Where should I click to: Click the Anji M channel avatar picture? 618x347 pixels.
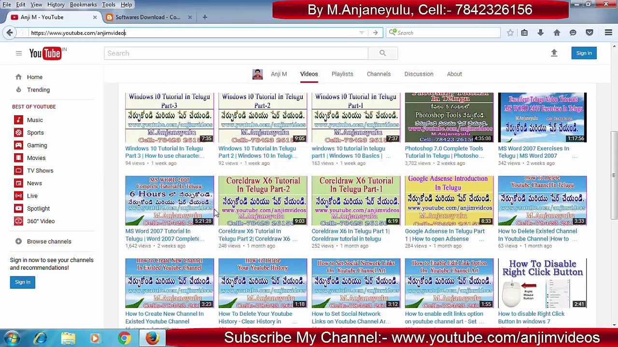click(257, 74)
